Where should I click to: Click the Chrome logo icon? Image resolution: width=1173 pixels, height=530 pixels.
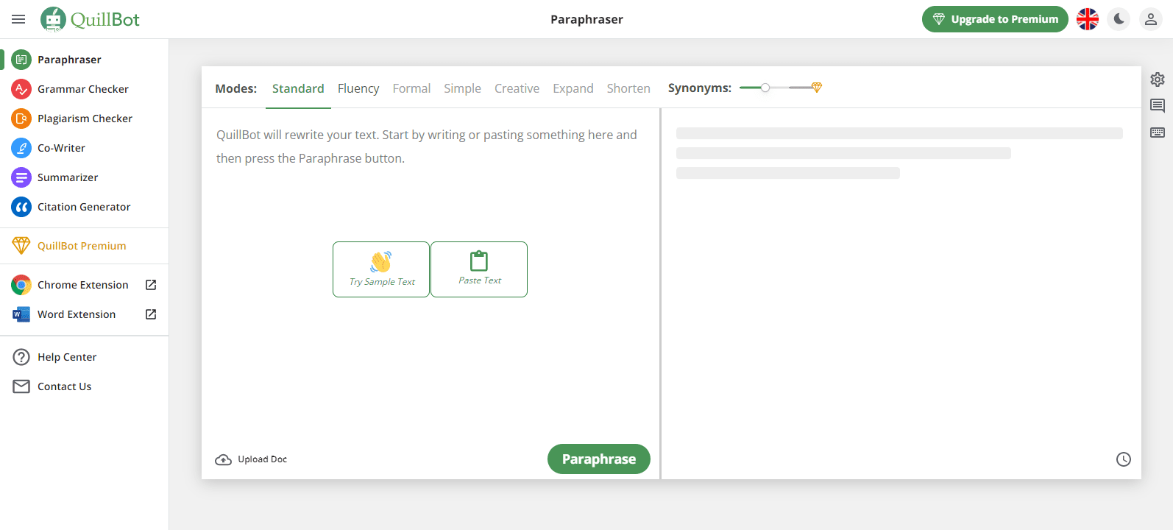pos(21,285)
